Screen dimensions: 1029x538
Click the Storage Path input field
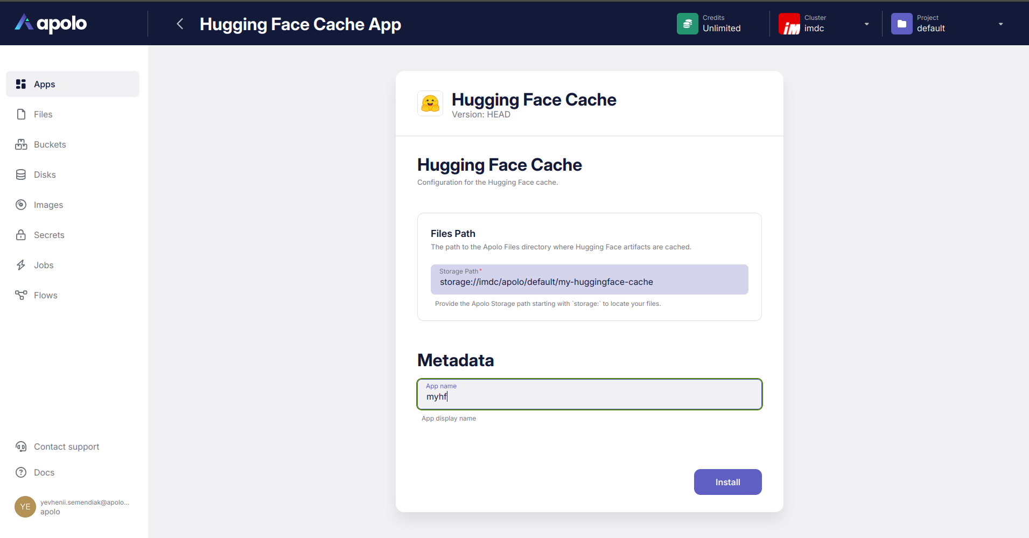(x=589, y=282)
